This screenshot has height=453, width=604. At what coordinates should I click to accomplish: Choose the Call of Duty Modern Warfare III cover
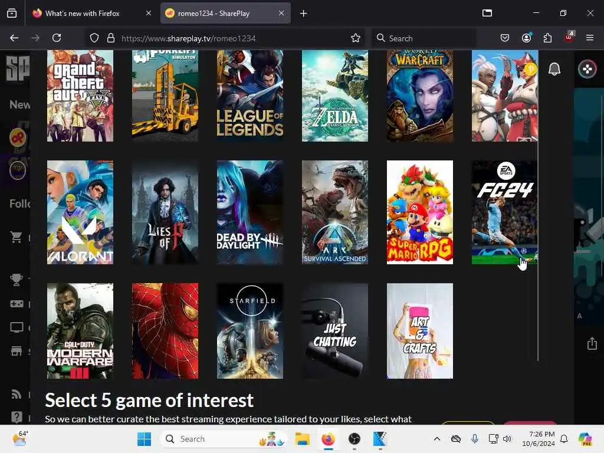click(80, 331)
